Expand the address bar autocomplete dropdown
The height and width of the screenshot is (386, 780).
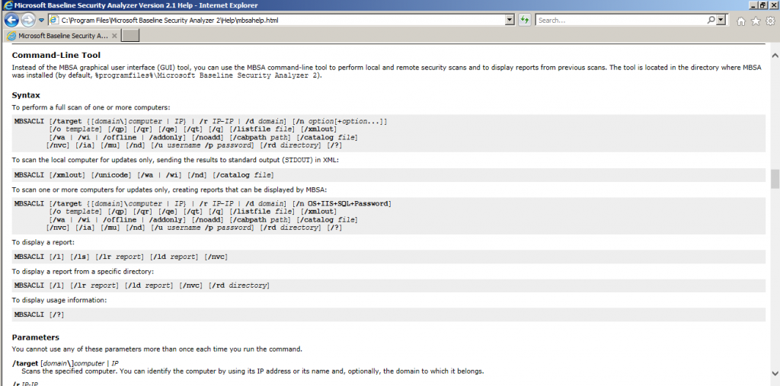pos(510,21)
